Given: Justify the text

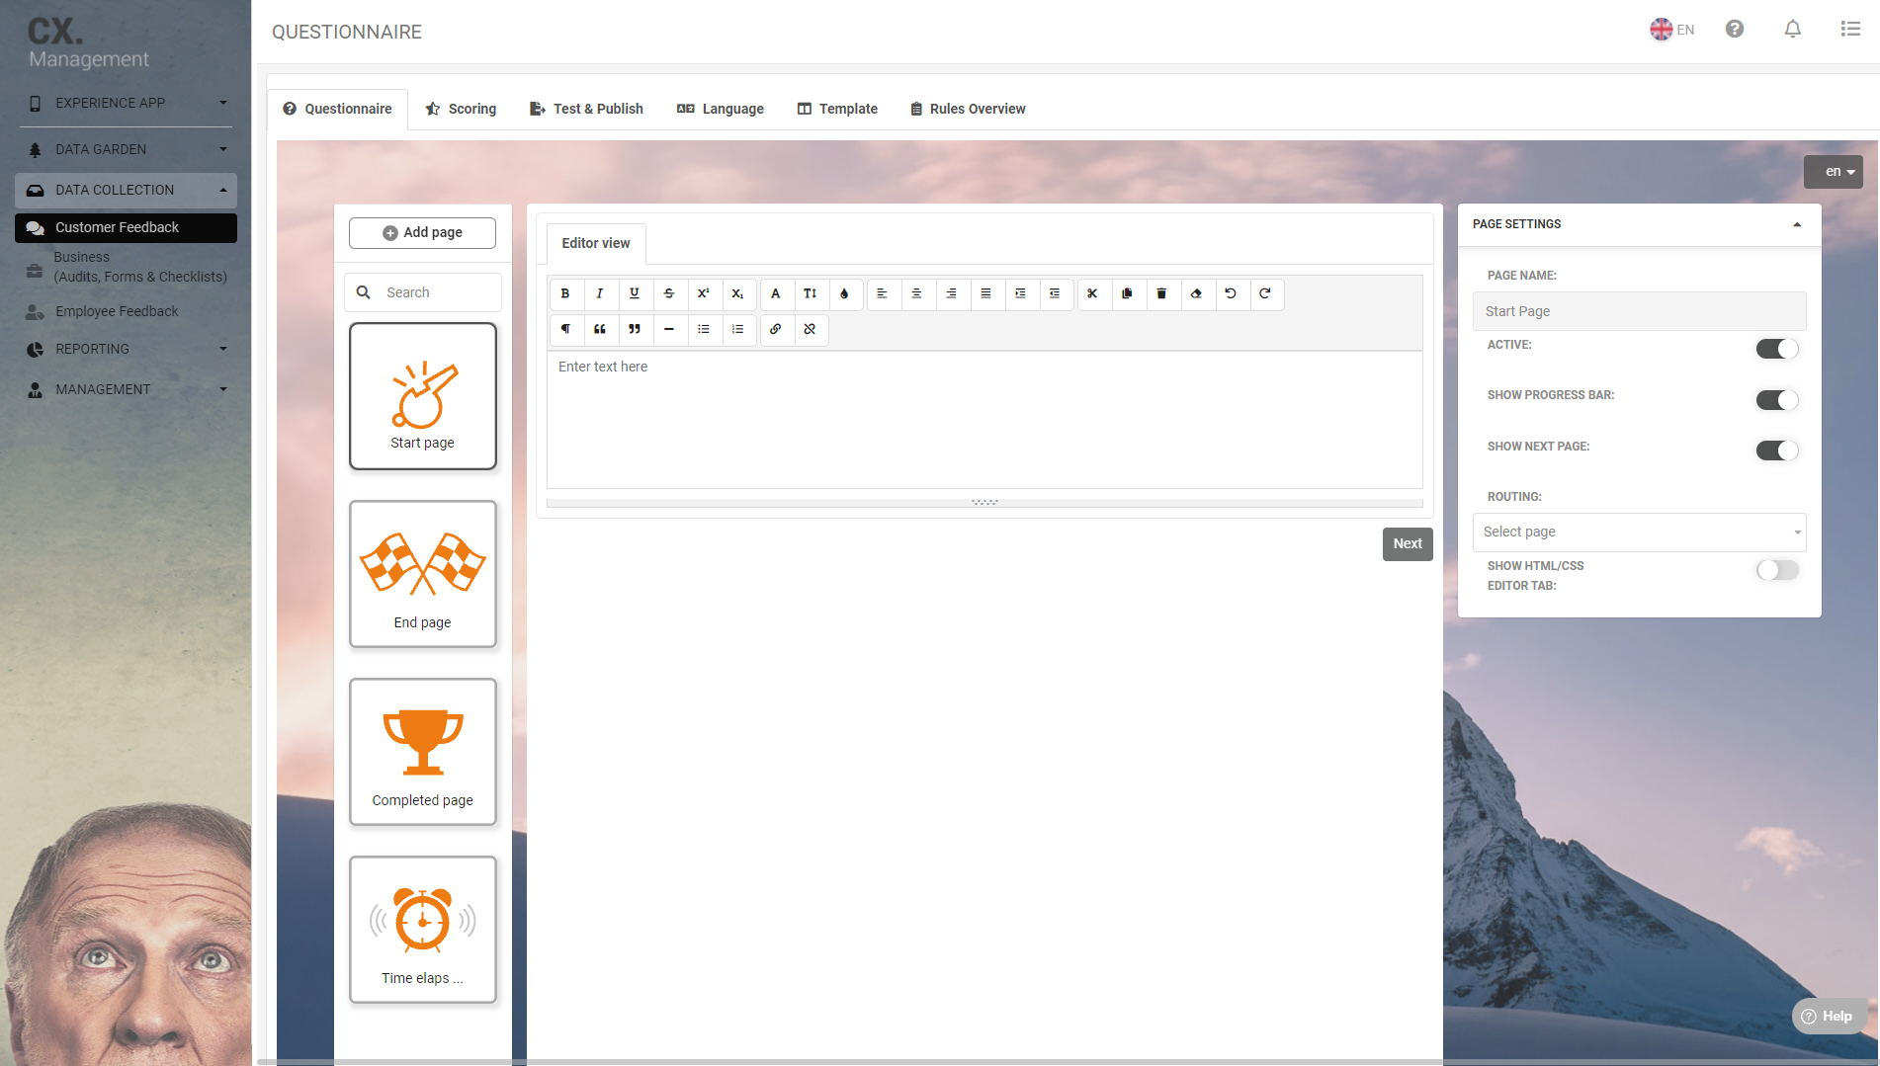Looking at the screenshot, I should click(986, 293).
